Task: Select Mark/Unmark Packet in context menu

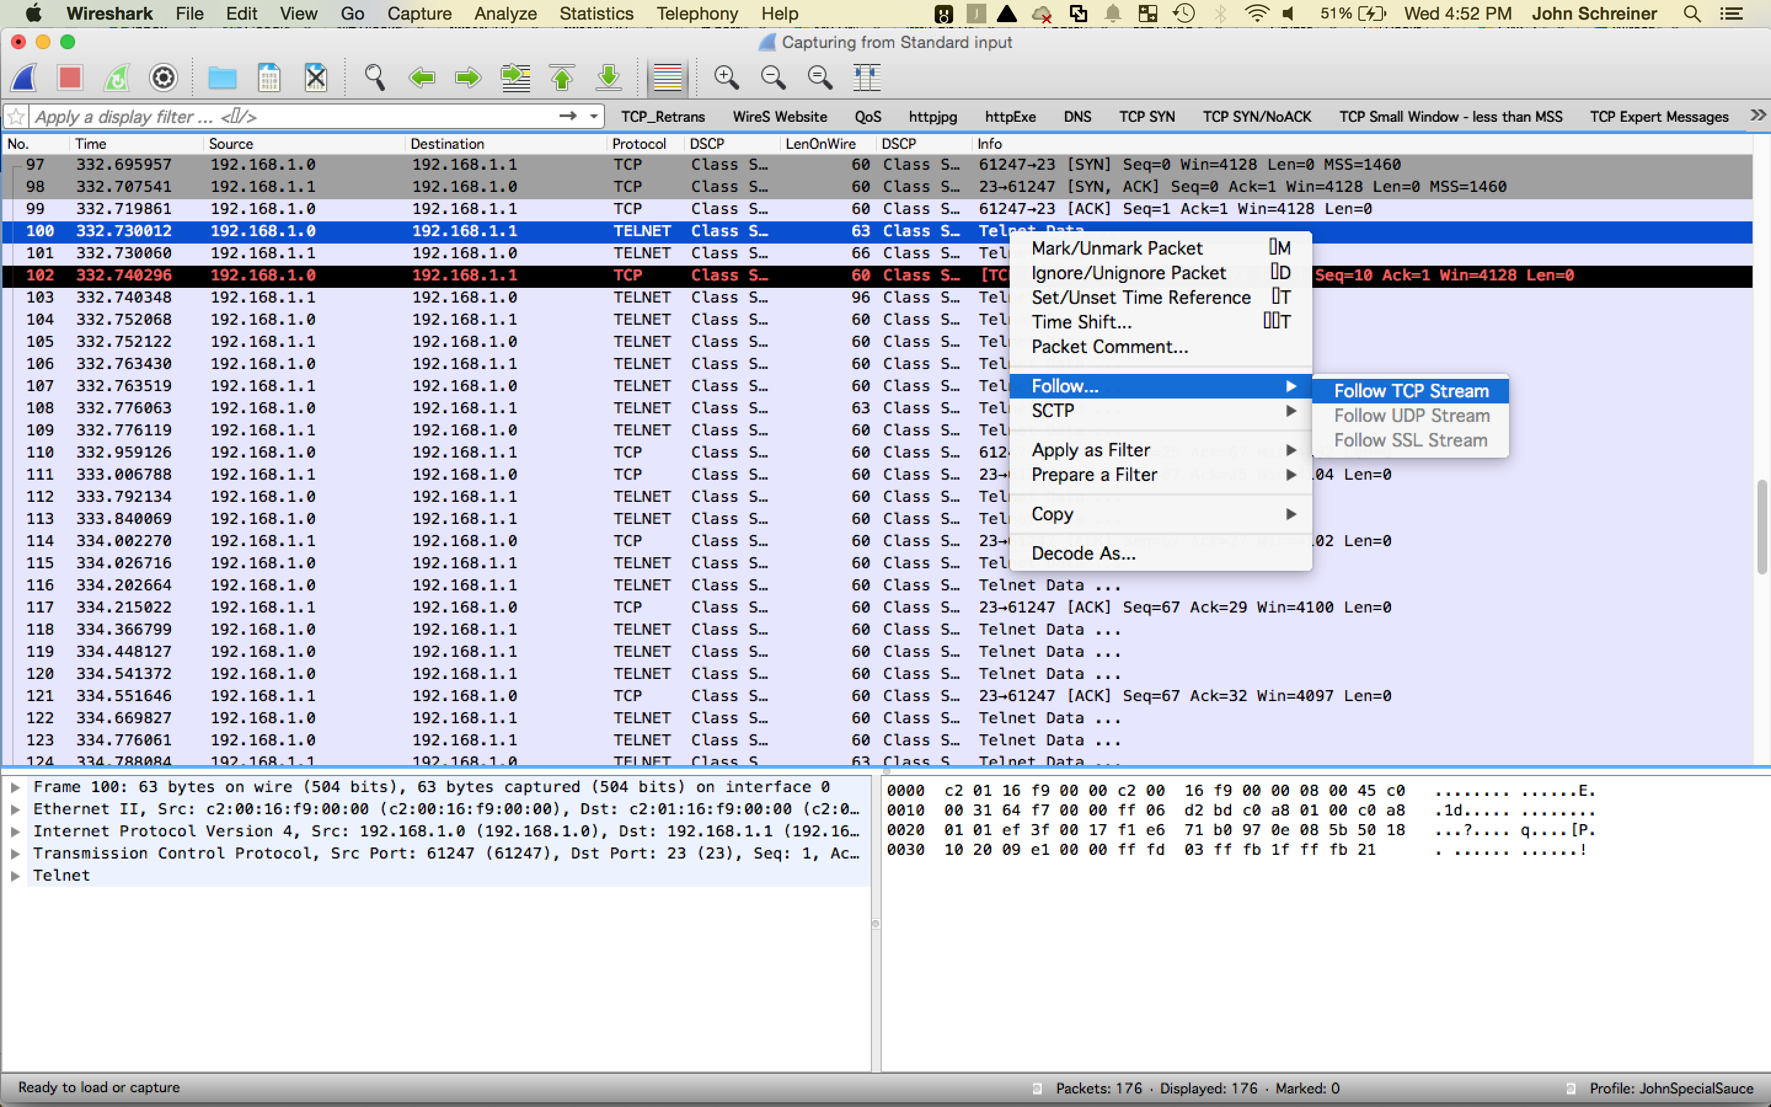Action: [1160, 248]
